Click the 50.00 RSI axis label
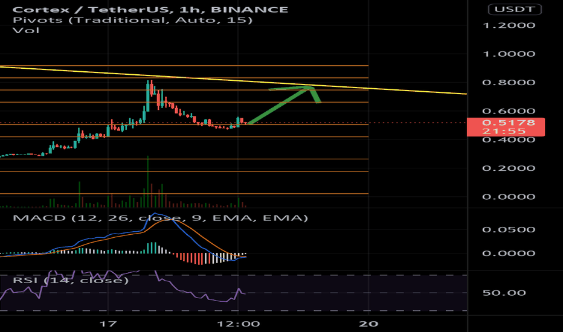Image resolution: width=563 pixels, height=332 pixels. coord(504,293)
